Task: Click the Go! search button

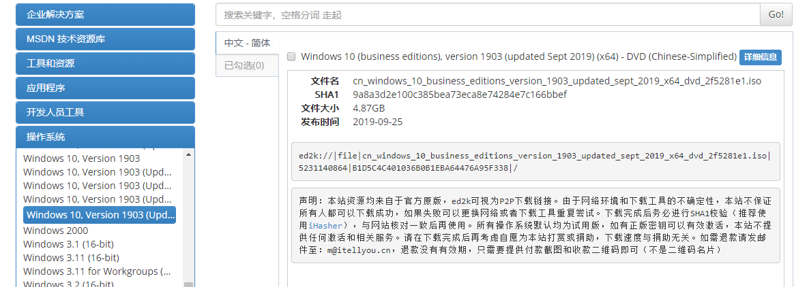Action: pos(776,14)
